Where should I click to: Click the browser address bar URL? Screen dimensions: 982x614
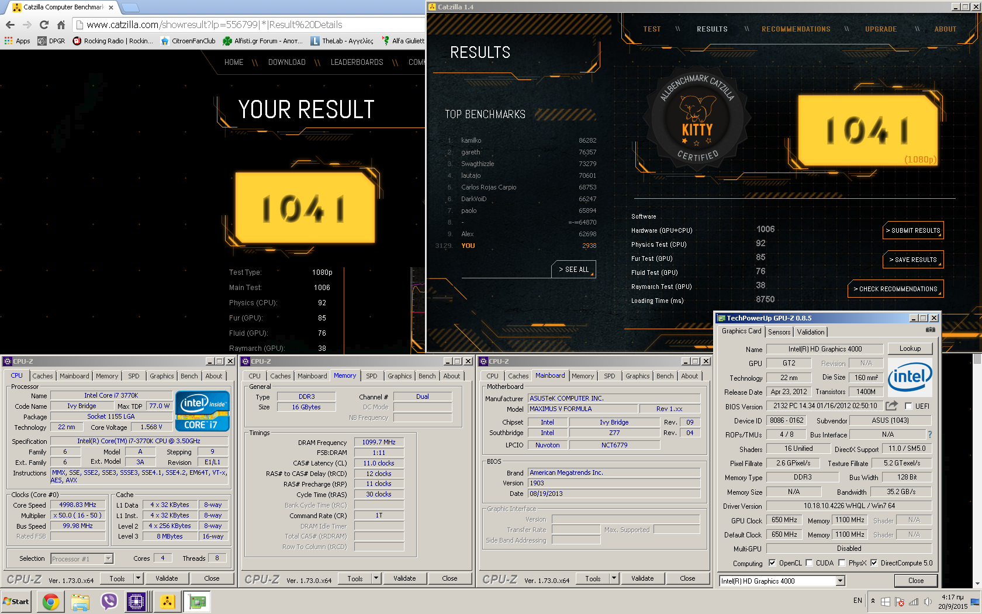point(215,25)
